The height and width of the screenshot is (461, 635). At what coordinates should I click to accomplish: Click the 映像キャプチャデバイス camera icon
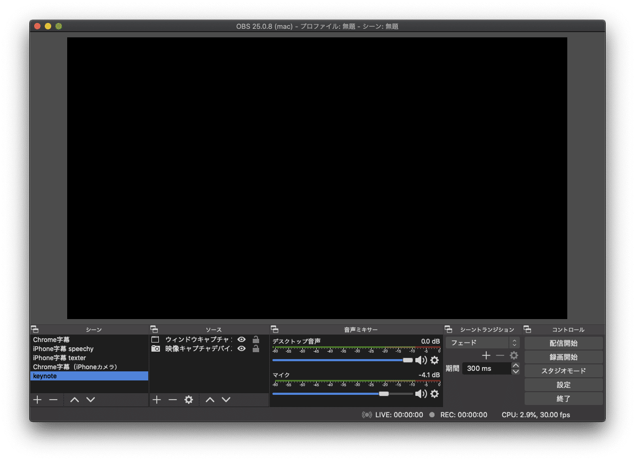point(156,349)
